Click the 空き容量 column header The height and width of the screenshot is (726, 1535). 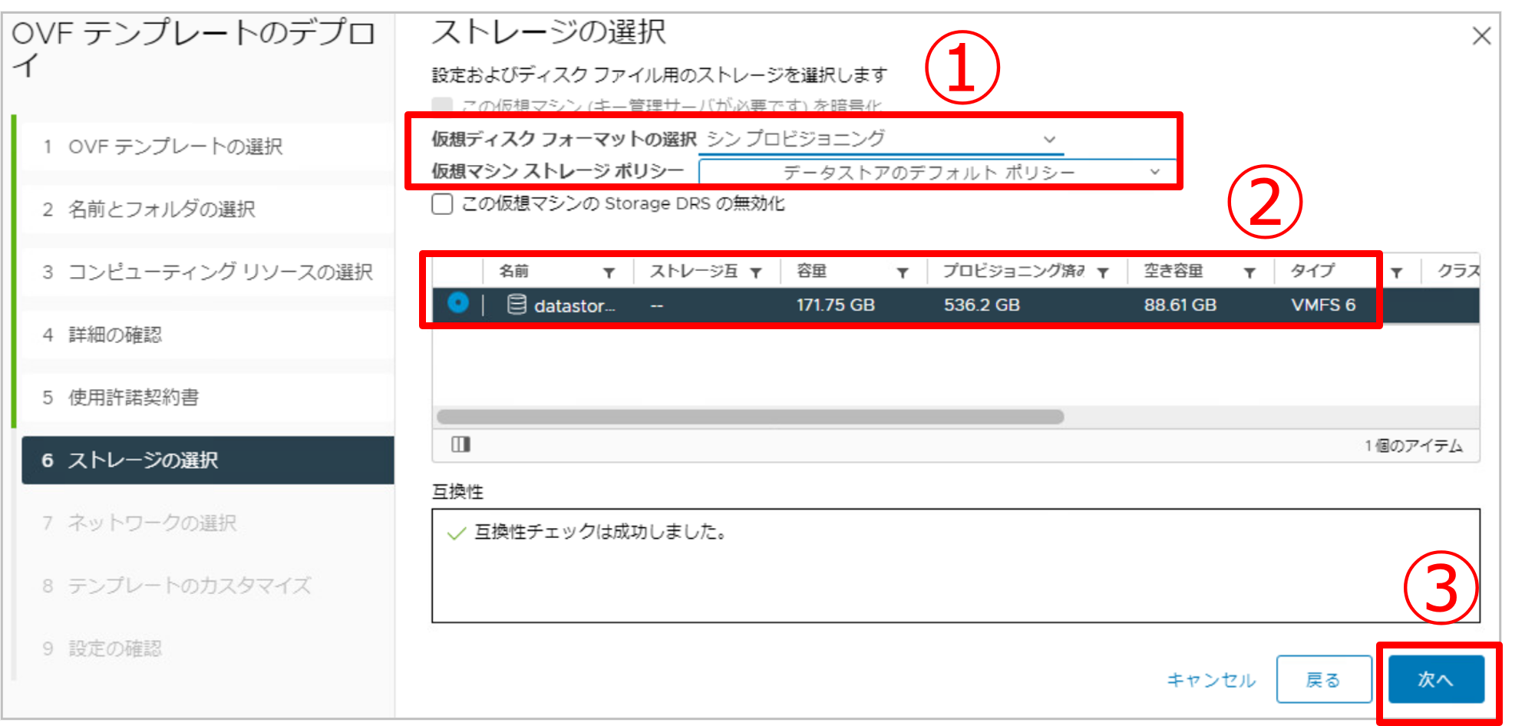pos(1173,271)
